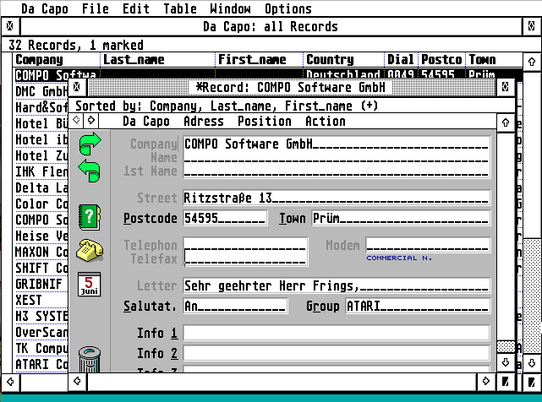
Task: Close the Record COMPO Software window
Action: pyautogui.click(x=77, y=87)
